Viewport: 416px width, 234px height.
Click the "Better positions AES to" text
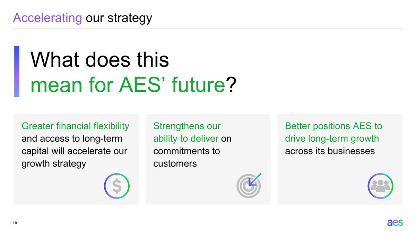tap(333, 126)
